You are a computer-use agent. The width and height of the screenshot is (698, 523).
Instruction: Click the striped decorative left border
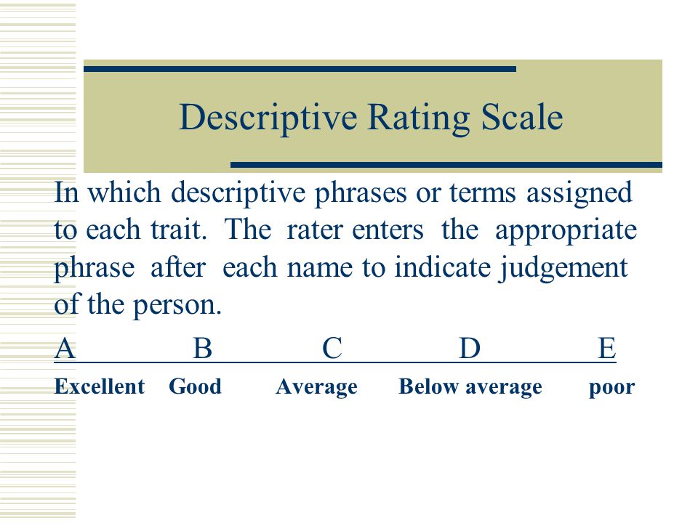pos(38,261)
